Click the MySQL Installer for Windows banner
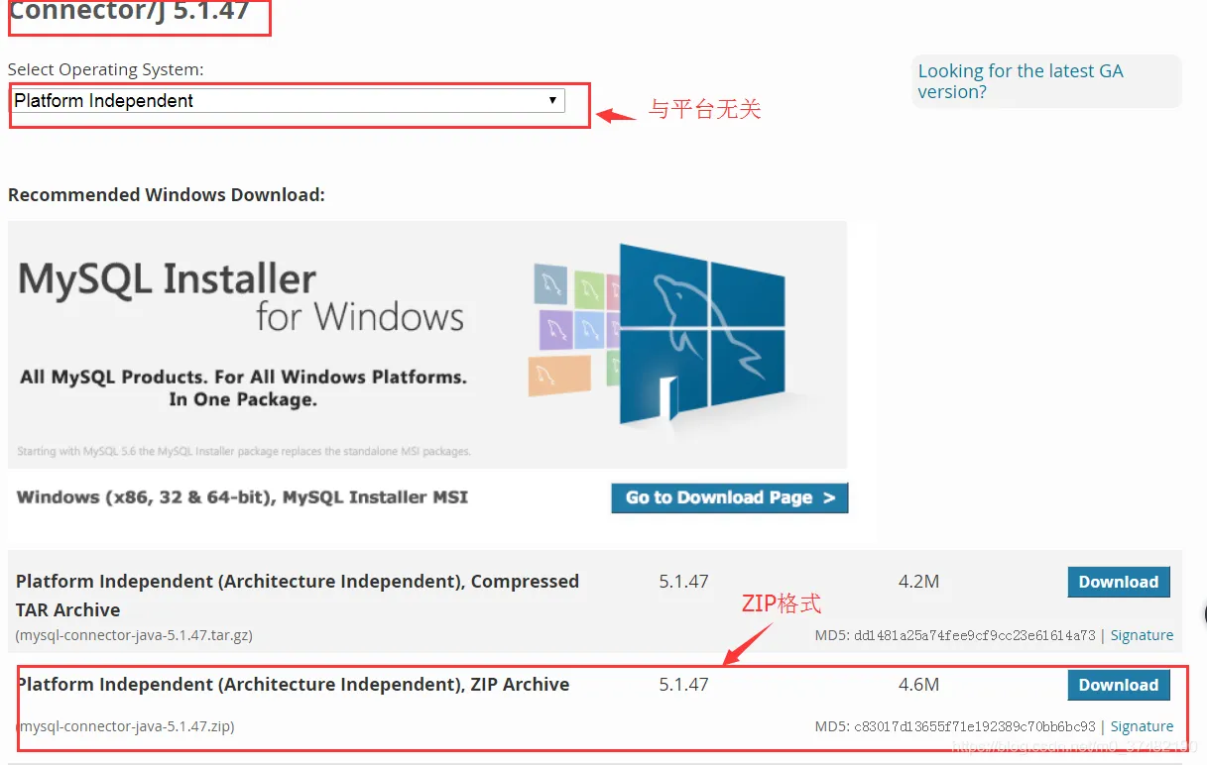This screenshot has height=765, width=1207. click(x=427, y=344)
